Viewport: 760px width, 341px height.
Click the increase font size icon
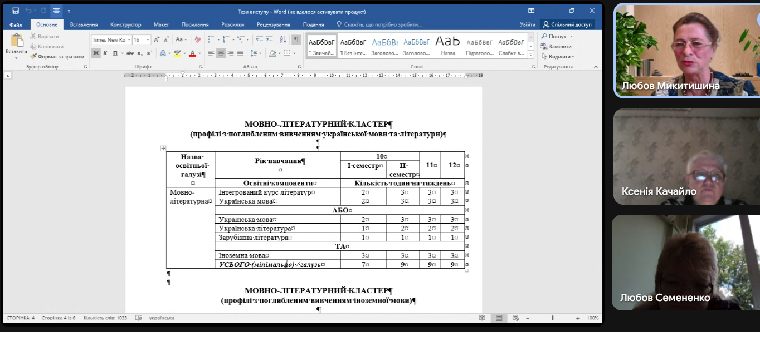(157, 39)
